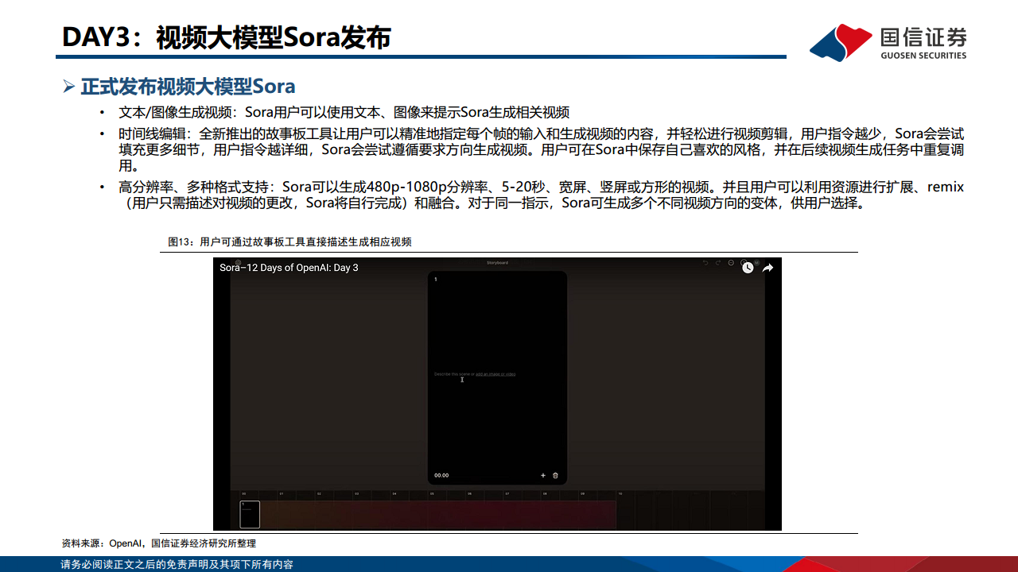This screenshot has height=572, width=1018.
Task: Click the 'Storyboard' title in video
Action: (x=497, y=262)
